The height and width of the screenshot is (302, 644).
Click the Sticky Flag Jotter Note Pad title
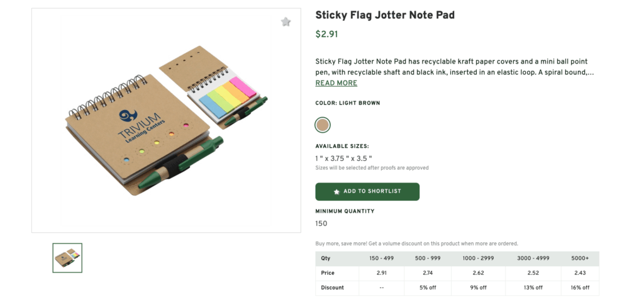384,14
